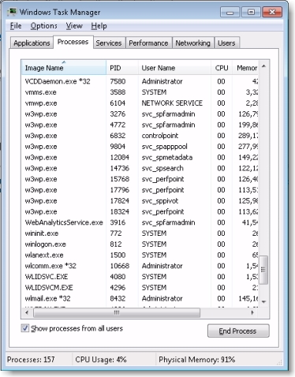Image resolution: width=295 pixels, height=377 pixels.
Task: Click the horizontal scrollbar right arrow
Action: tap(252, 312)
